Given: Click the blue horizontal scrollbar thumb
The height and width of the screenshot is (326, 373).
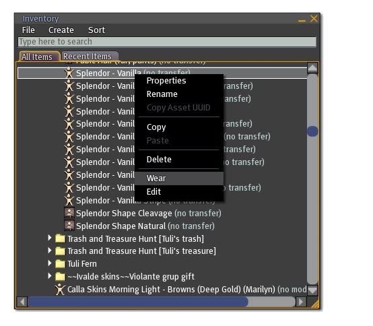Looking at the screenshot, I should click(x=138, y=302).
